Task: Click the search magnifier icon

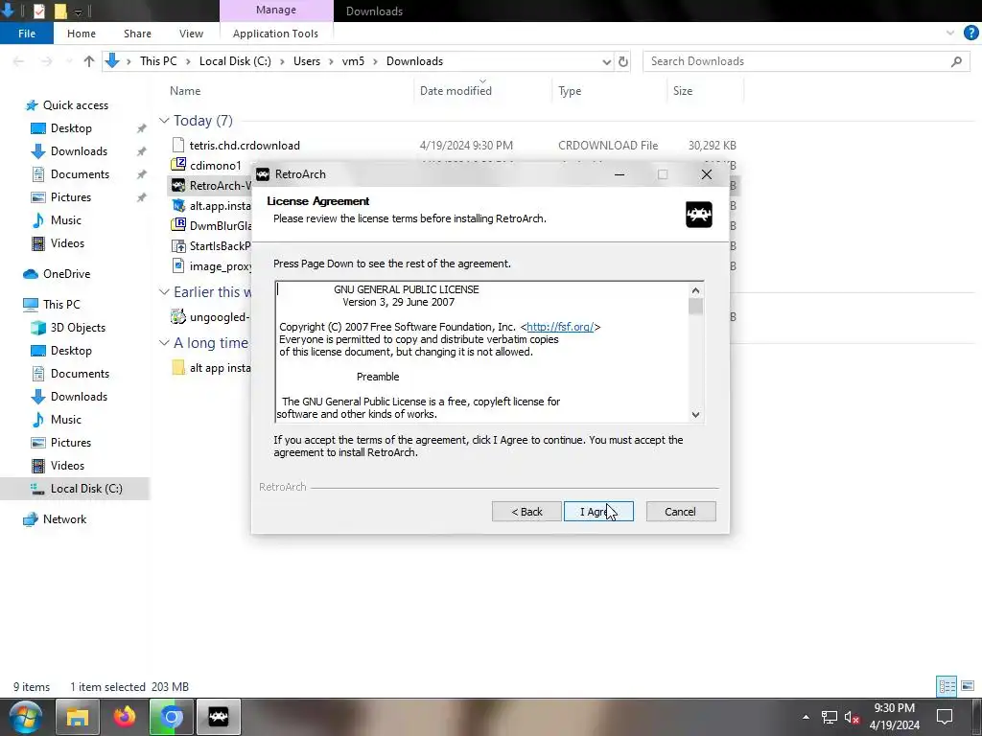Action: click(x=956, y=61)
